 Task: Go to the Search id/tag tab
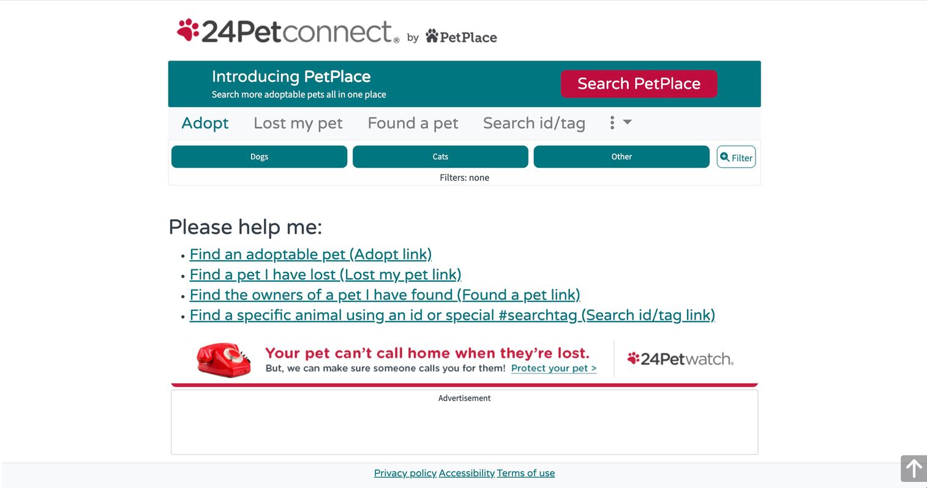click(534, 123)
